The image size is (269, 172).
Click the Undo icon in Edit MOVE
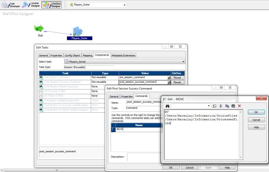(x=214, y=106)
